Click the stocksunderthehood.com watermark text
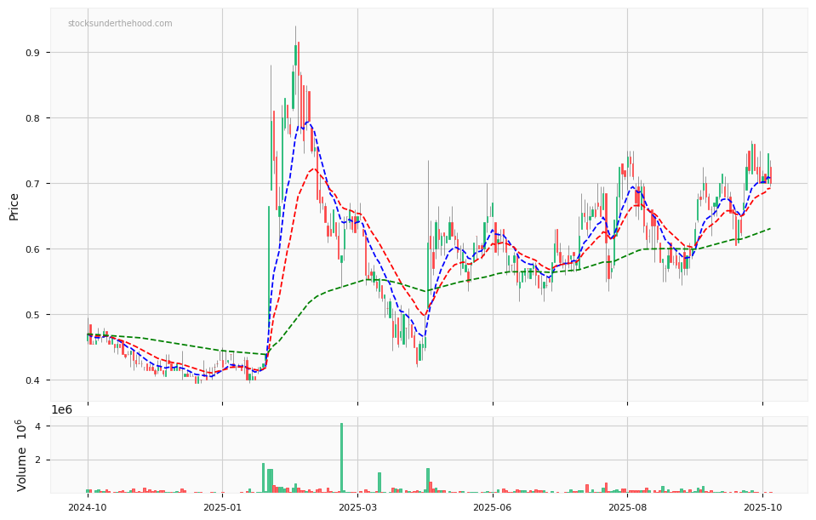 [x=120, y=24]
